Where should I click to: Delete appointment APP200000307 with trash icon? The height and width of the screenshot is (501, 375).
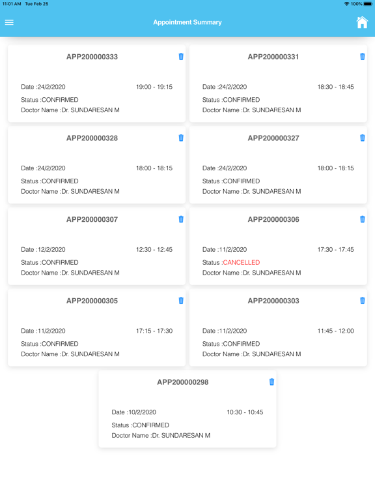(x=181, y=219)
